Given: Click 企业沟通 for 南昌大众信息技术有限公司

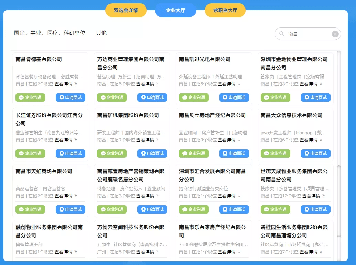Looking at the screenshot, I should (x=275, y=153).
